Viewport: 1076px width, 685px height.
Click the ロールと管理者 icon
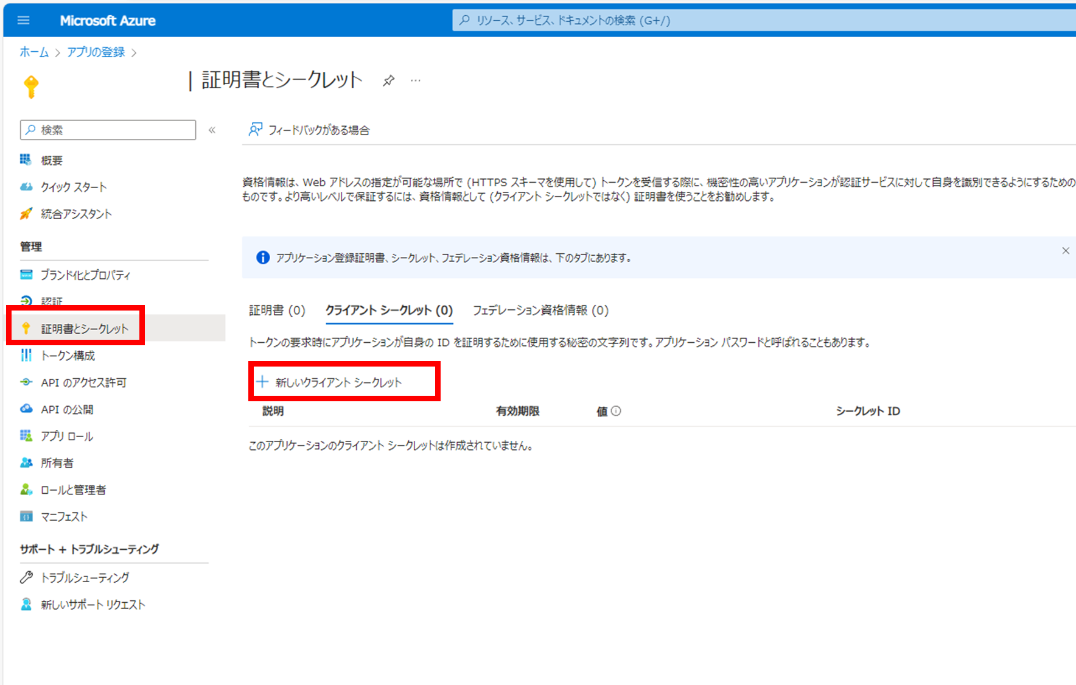click(x=26, y=490)
